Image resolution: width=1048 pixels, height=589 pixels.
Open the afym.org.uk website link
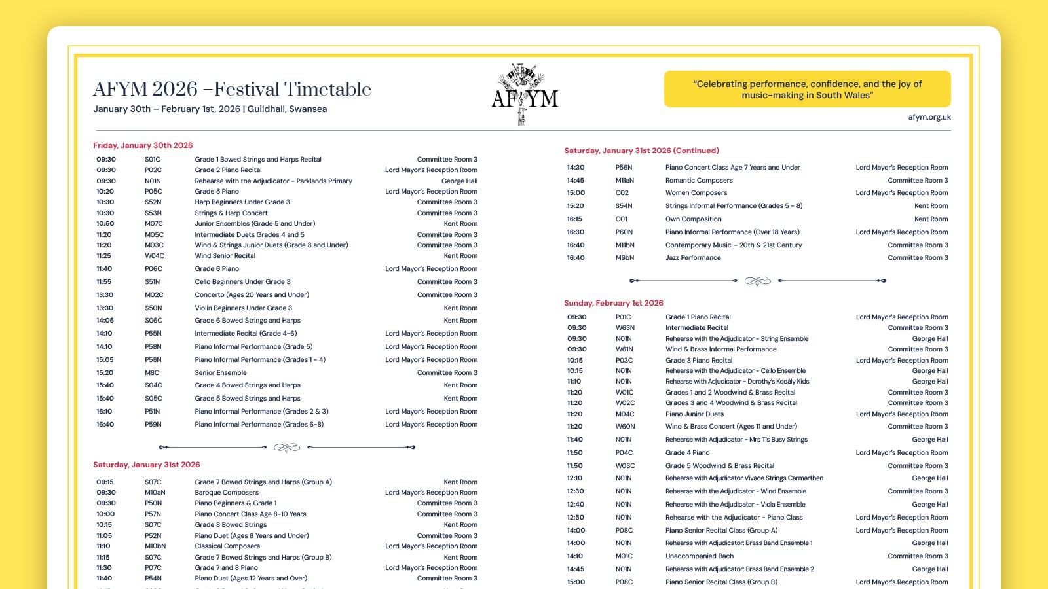[929, 118]
